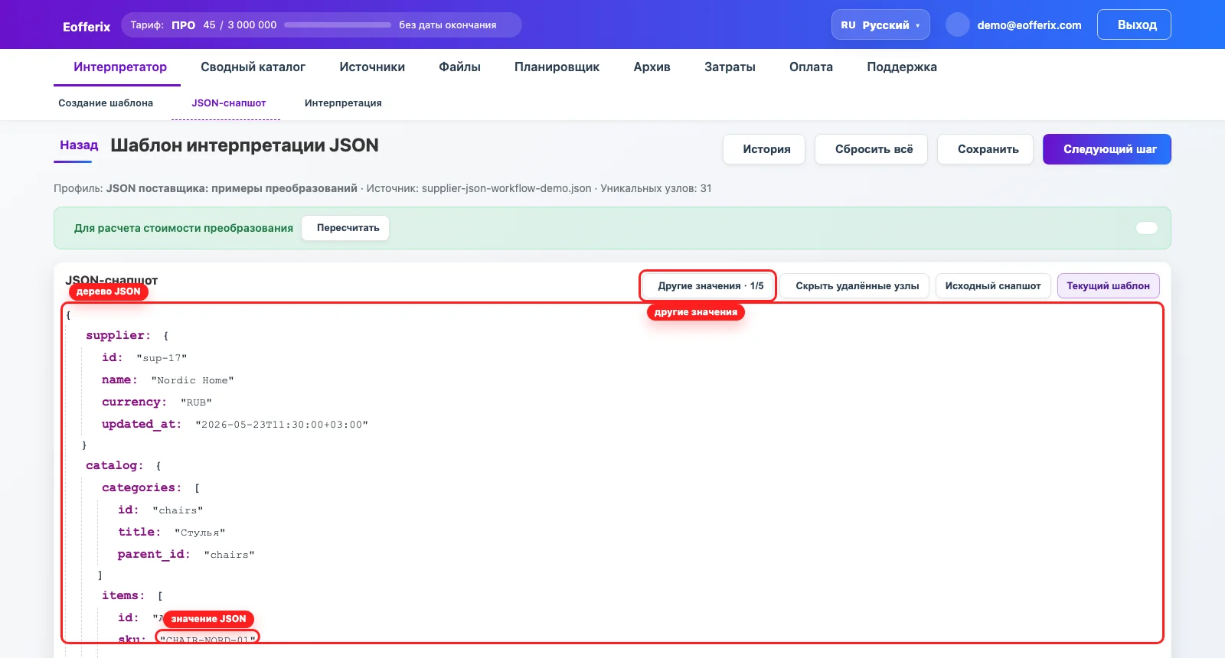Screen dimensions: 1225x658
Task: Click the tariff usage progress bar
Action: point(338,24)
